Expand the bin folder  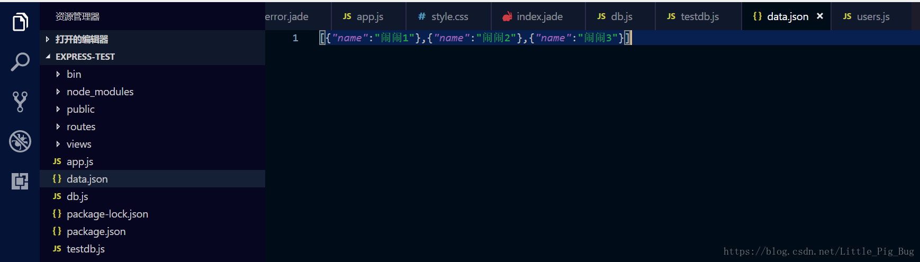[152, 74]
